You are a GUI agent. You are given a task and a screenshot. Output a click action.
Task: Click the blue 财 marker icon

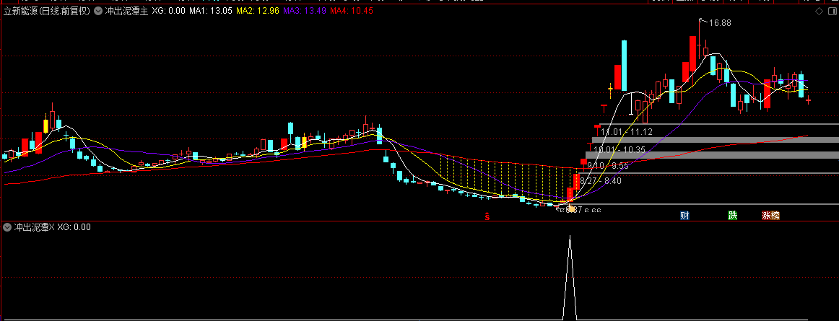point(684,216)
